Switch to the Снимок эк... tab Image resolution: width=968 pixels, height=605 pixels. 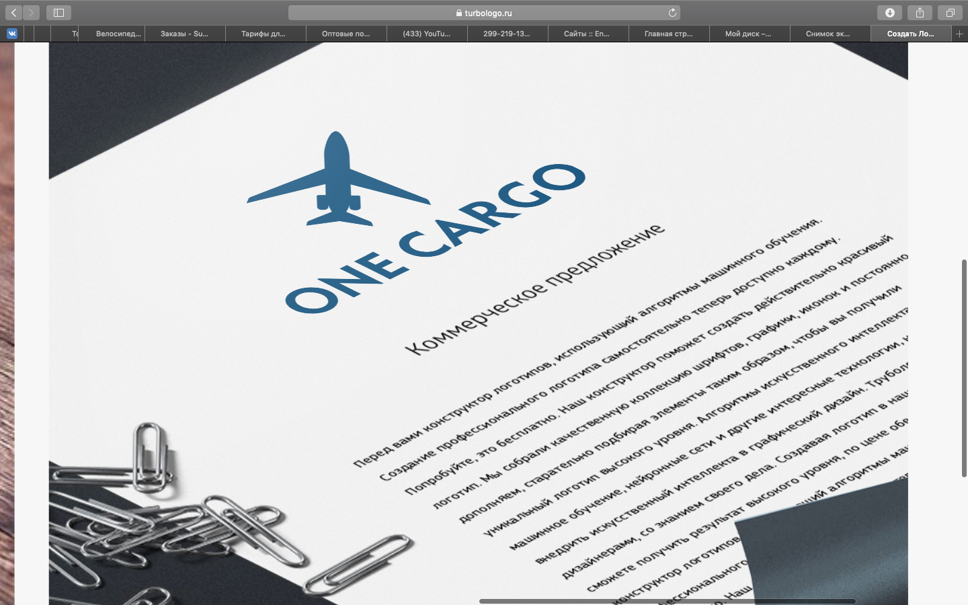click(x=830, y=34)
